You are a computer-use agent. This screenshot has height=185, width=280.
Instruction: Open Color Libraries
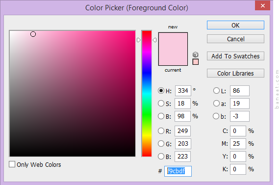click(235, 73)
